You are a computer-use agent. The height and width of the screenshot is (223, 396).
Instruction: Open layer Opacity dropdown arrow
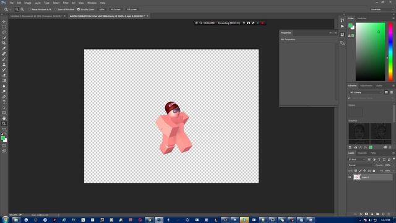(x=393, y=165)
